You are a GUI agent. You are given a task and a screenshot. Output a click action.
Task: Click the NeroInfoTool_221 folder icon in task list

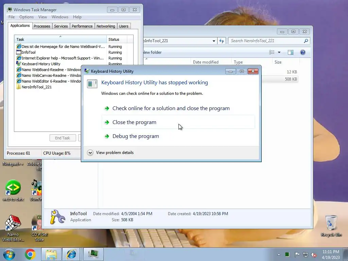[19, 87]
